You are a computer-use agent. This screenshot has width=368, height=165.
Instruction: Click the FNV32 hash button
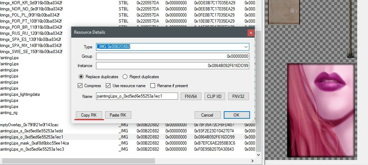pos(238,96)
